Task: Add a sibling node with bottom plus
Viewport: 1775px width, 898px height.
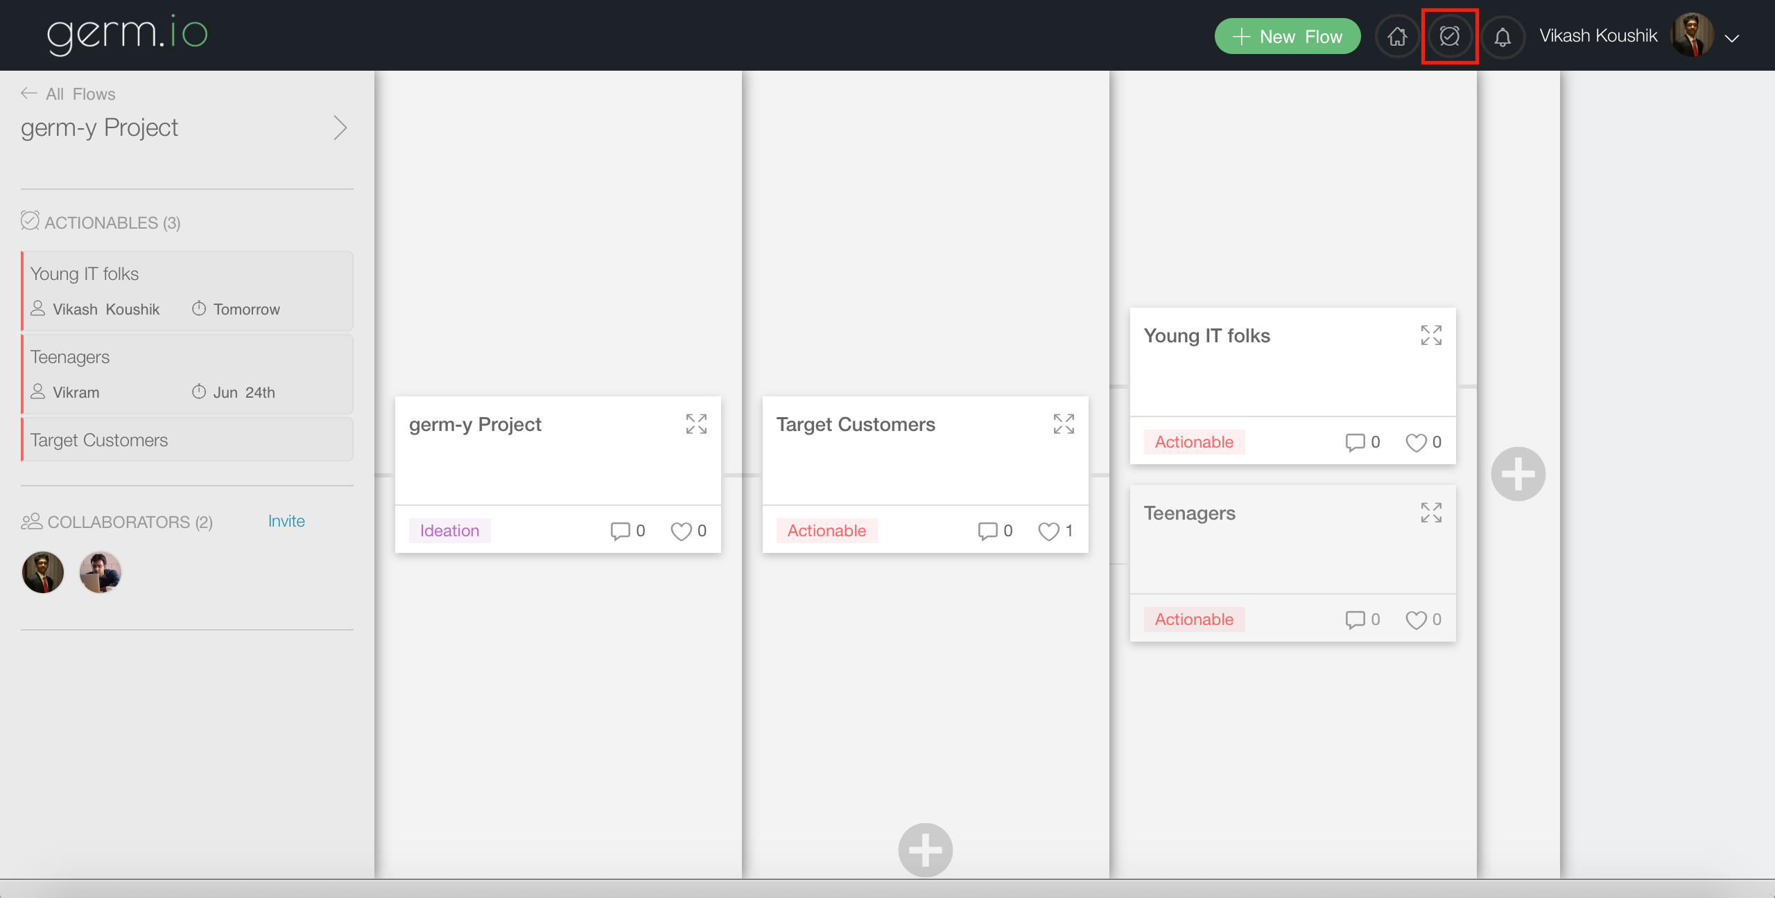Action: [x=925, y=849]
